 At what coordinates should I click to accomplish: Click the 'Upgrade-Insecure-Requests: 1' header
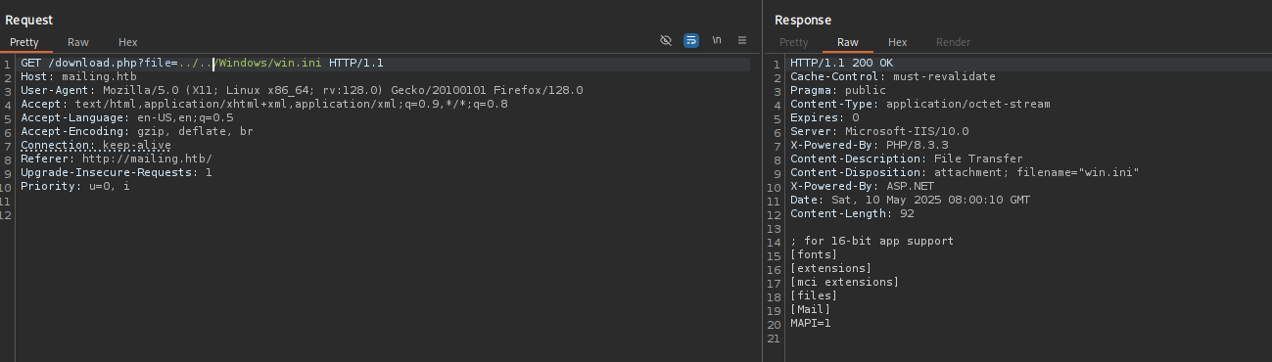pyautogui.click(x=117, y=172)
